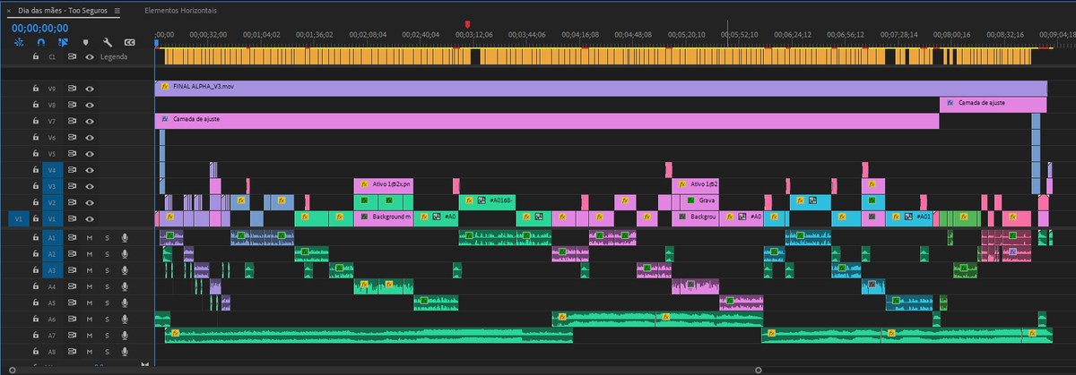
Task: Toggle Linked Selection icon
Action: pyautogui.click(x=63, y=42)
